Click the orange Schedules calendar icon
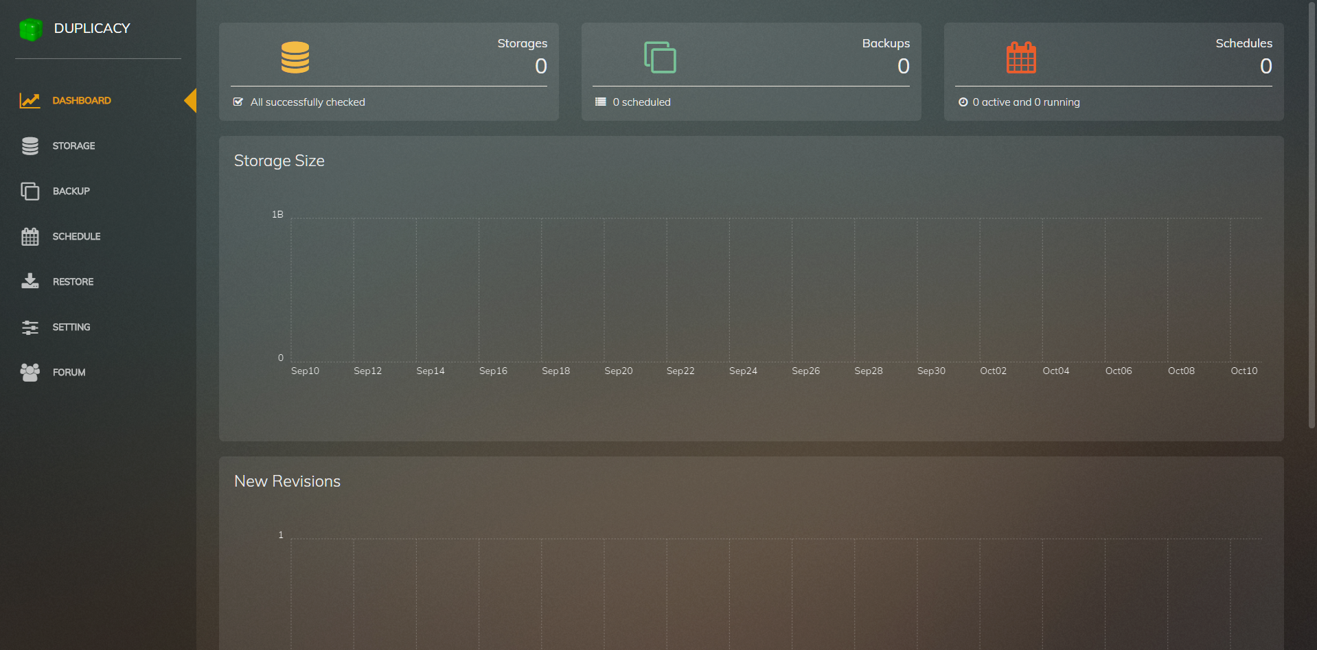Screen dimensions: 1317x650 (x=1021, y=58)
